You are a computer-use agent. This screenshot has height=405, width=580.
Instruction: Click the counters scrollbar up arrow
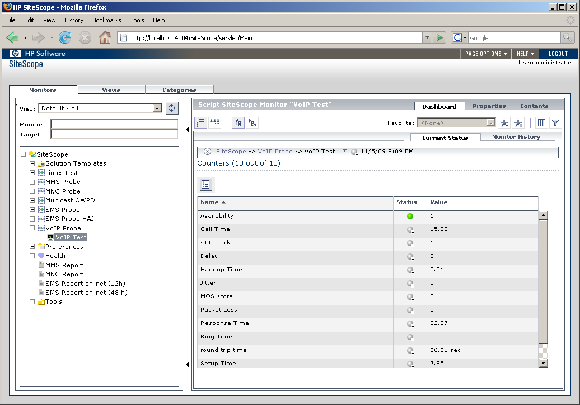click(x=543, y=215)
